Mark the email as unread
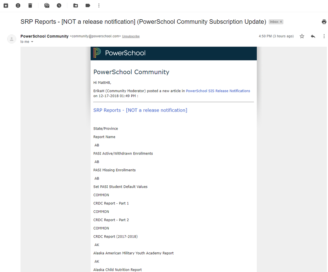The width and height of the screenshot is (328, 272). [47, 6]
